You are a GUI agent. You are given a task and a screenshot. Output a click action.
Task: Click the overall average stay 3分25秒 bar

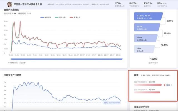coord(147,92)
